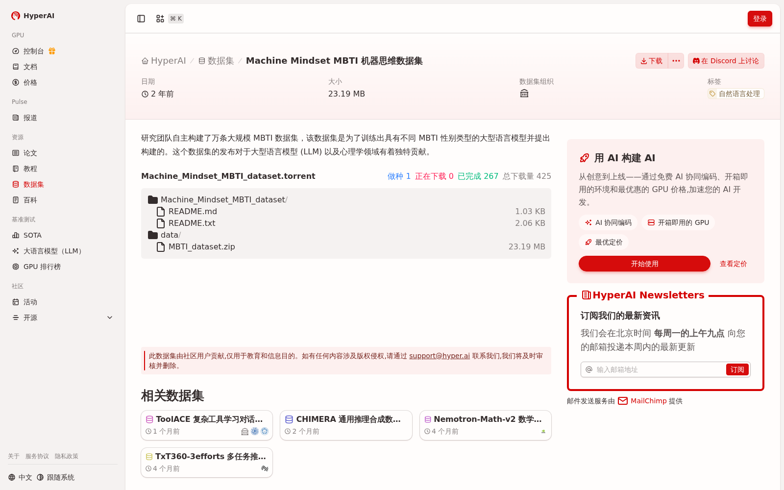
Task: Click the 登录 button
Action: click(x=759, y=19)
